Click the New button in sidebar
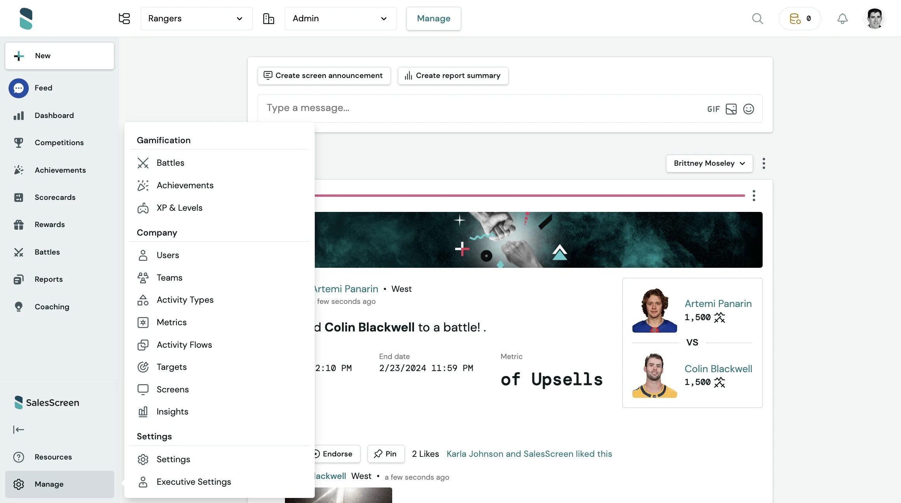 pos(59,56)
